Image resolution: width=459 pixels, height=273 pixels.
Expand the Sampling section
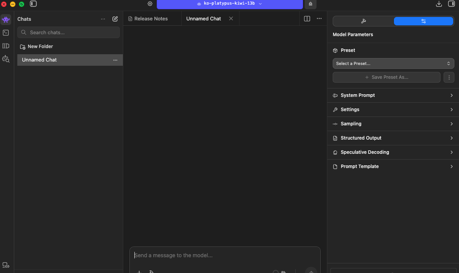393,124
